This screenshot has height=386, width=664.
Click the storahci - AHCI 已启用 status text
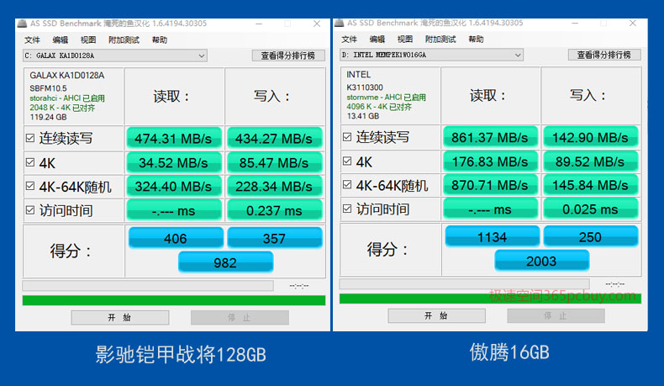(x=67, y=98)
